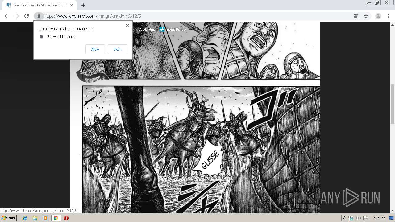Screen dimensions: 395x222
Task: Bookmark this page with the star icon
Action: tap(366, 16)
